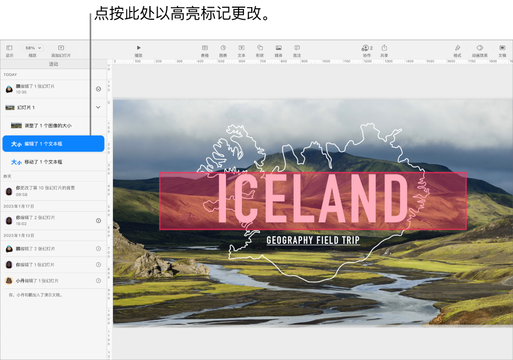Screen dimensions: 513x360
Task: Click the TODAY section label
Action: 10,74
